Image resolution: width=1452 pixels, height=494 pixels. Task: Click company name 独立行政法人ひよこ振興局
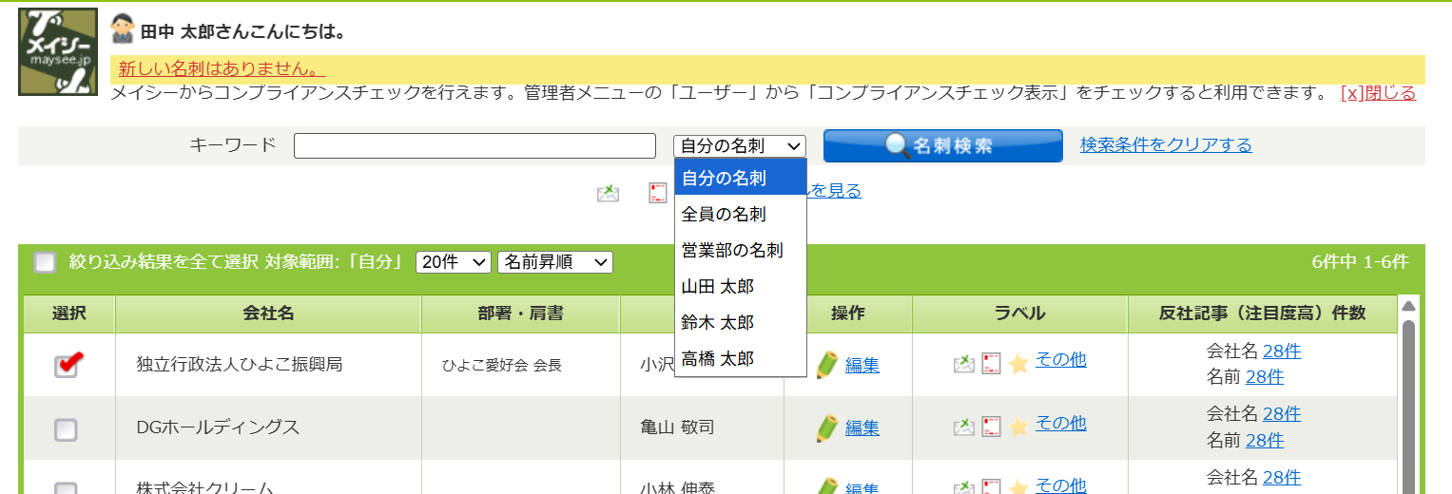[240, 364]
